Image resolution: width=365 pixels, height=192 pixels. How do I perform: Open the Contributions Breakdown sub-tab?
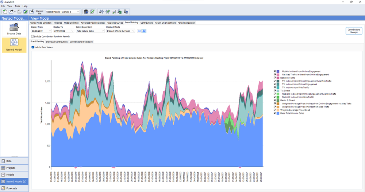click(81, 42)
